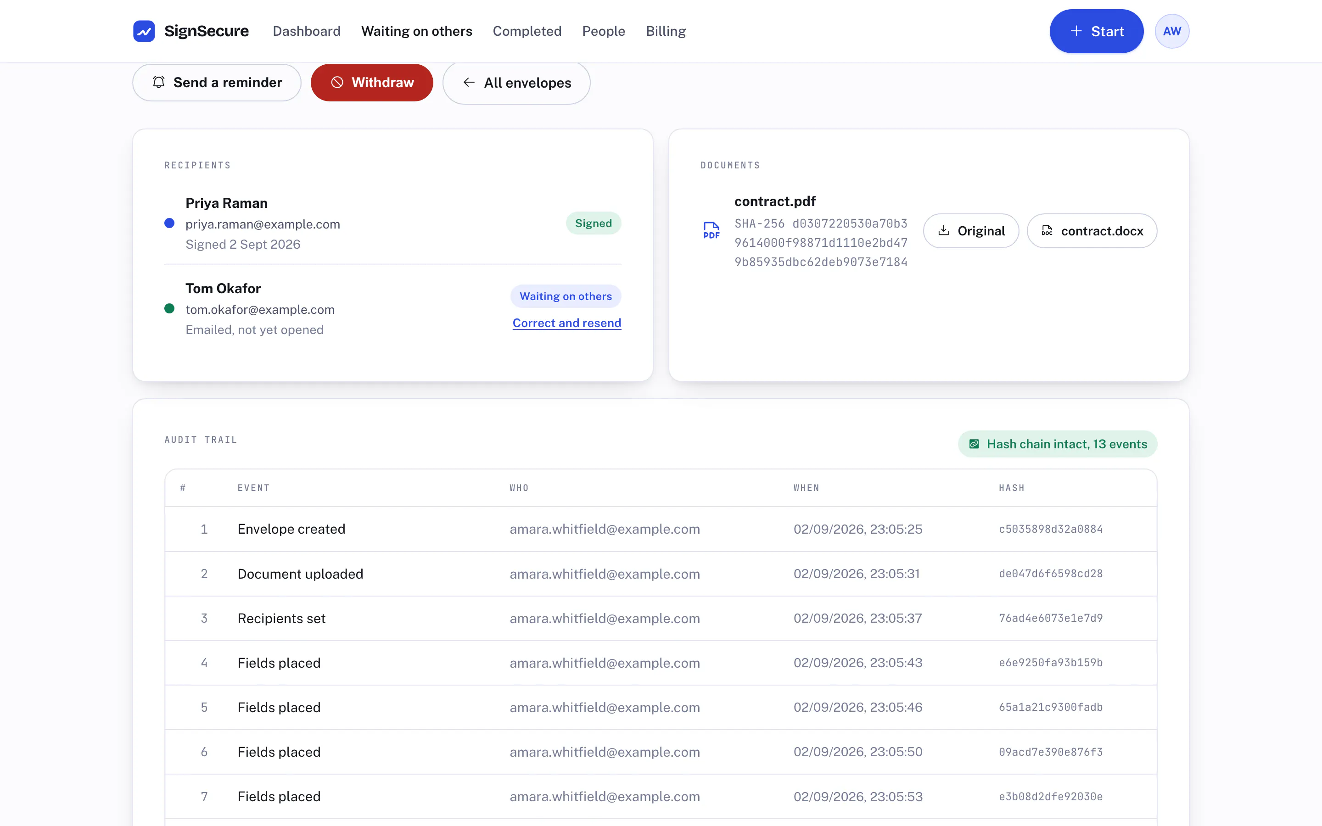The width and height of the screenshot is (1322, 826).
Task: Go to the Dashboard tab
Action: click(x=307, y=31)
